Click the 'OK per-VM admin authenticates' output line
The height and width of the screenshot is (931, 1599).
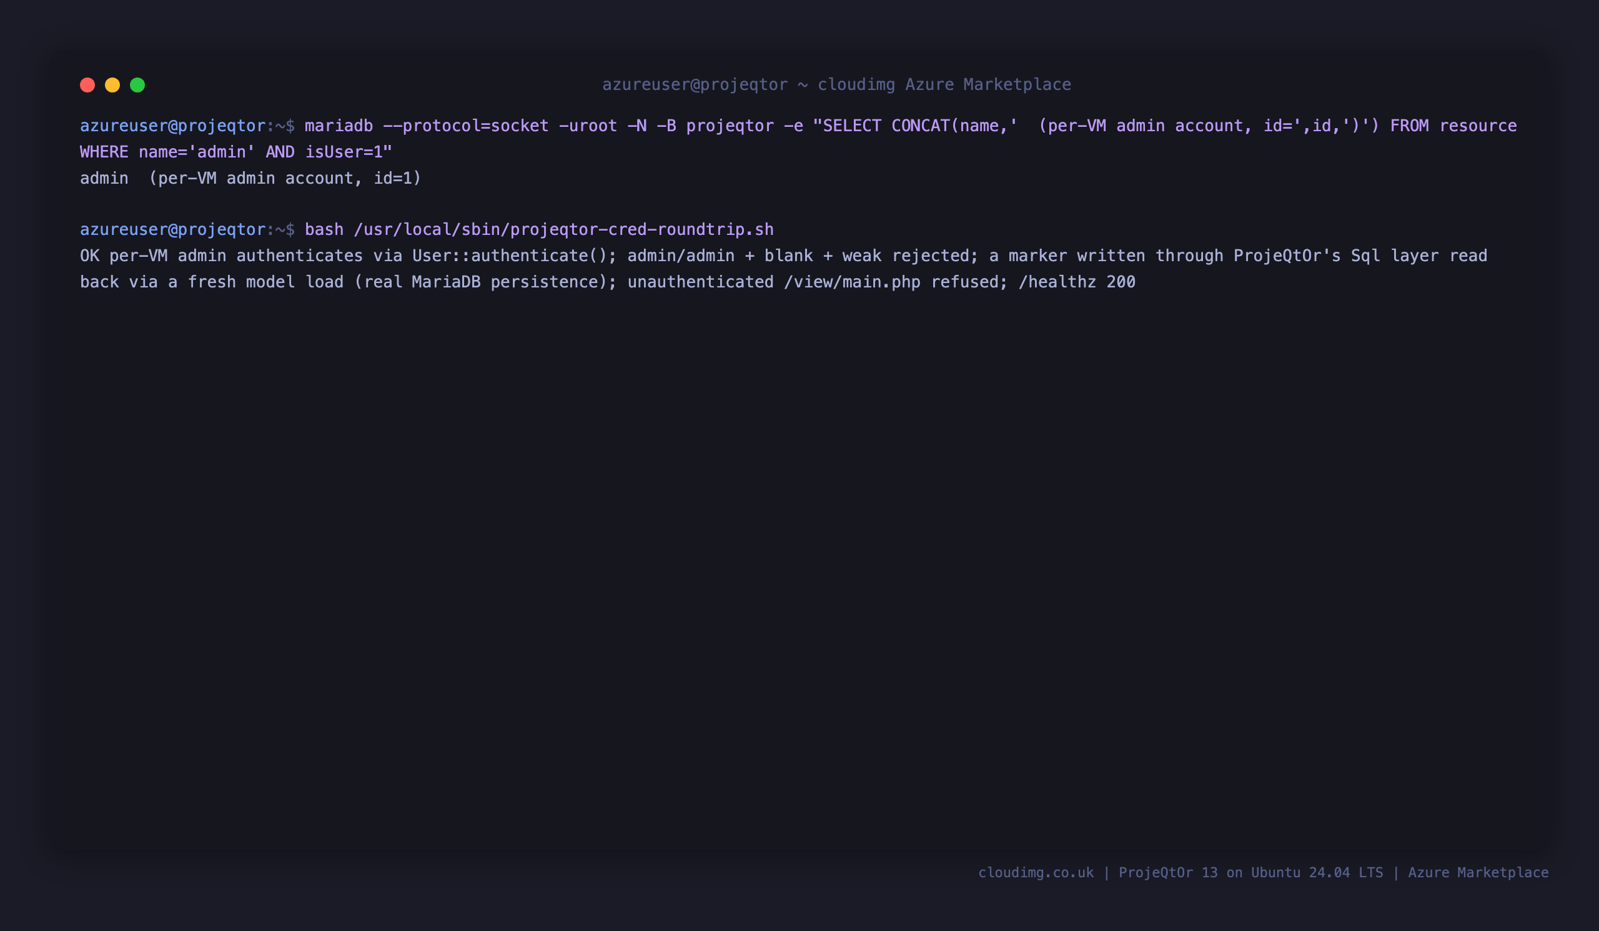(x=784, y=256)
